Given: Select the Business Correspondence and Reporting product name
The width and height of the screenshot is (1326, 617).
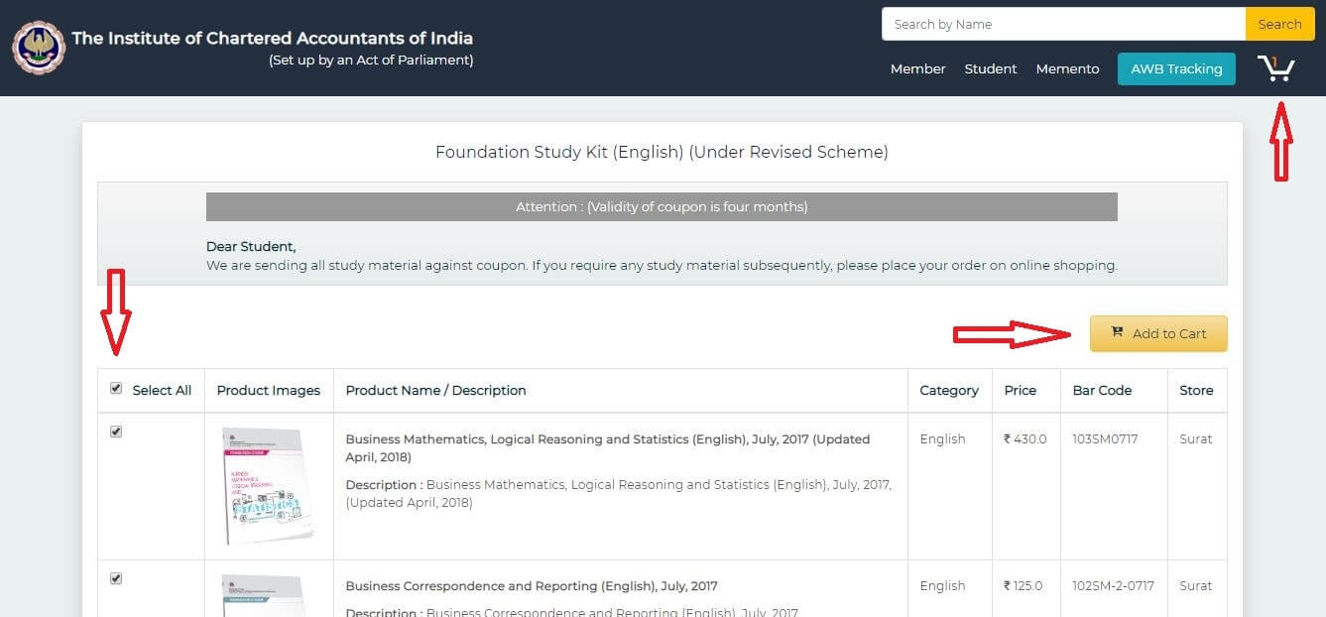Looking at the screenshot, I should coord(532,586).
